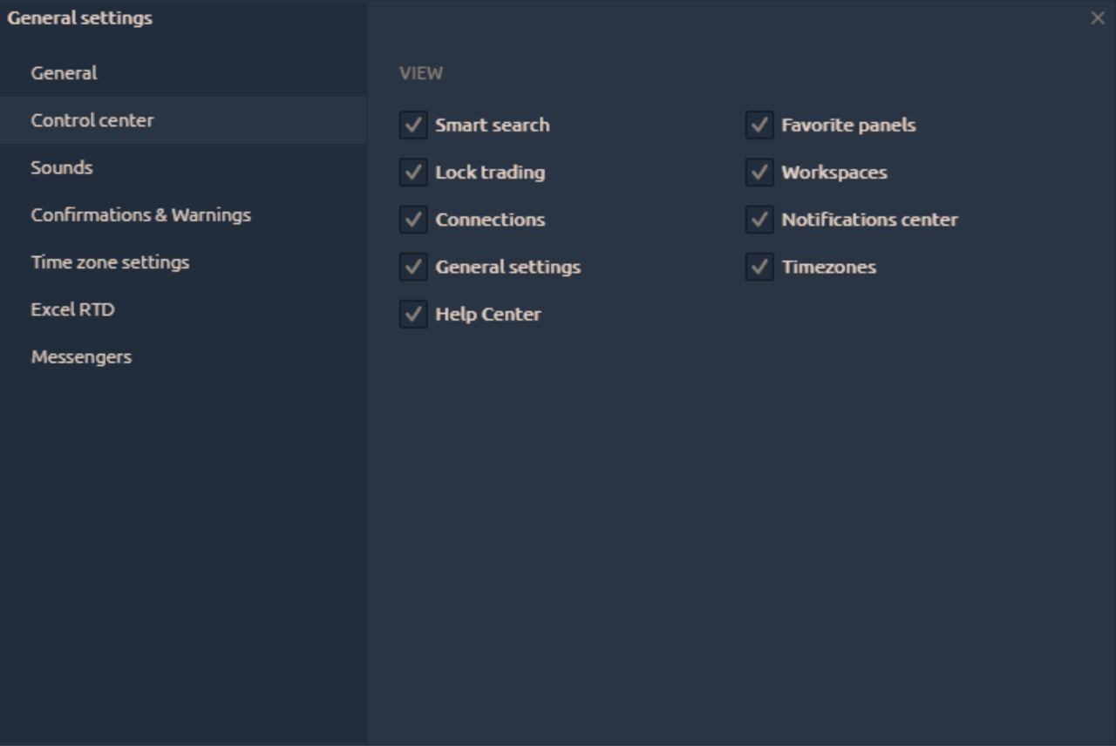Uncheck the Favorite panels checkbox
The image size is (1116, 746).
pyautogui.click(x=759, y=125)
